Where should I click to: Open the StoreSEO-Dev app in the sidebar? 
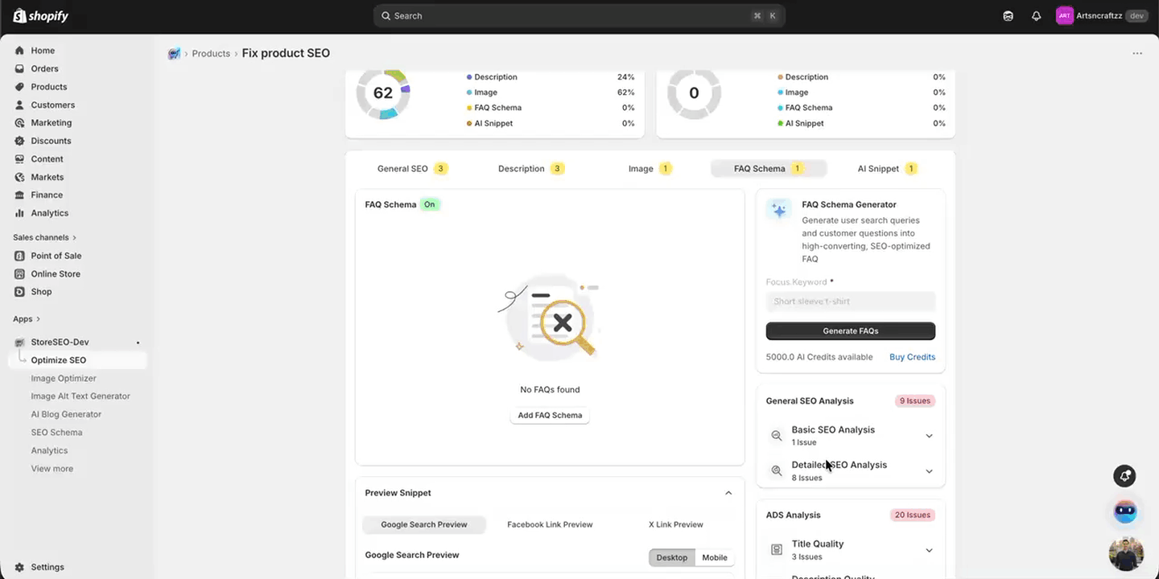point(58,342)
